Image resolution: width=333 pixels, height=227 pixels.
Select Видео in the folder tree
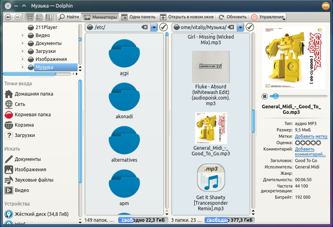[x=39, y=35]
